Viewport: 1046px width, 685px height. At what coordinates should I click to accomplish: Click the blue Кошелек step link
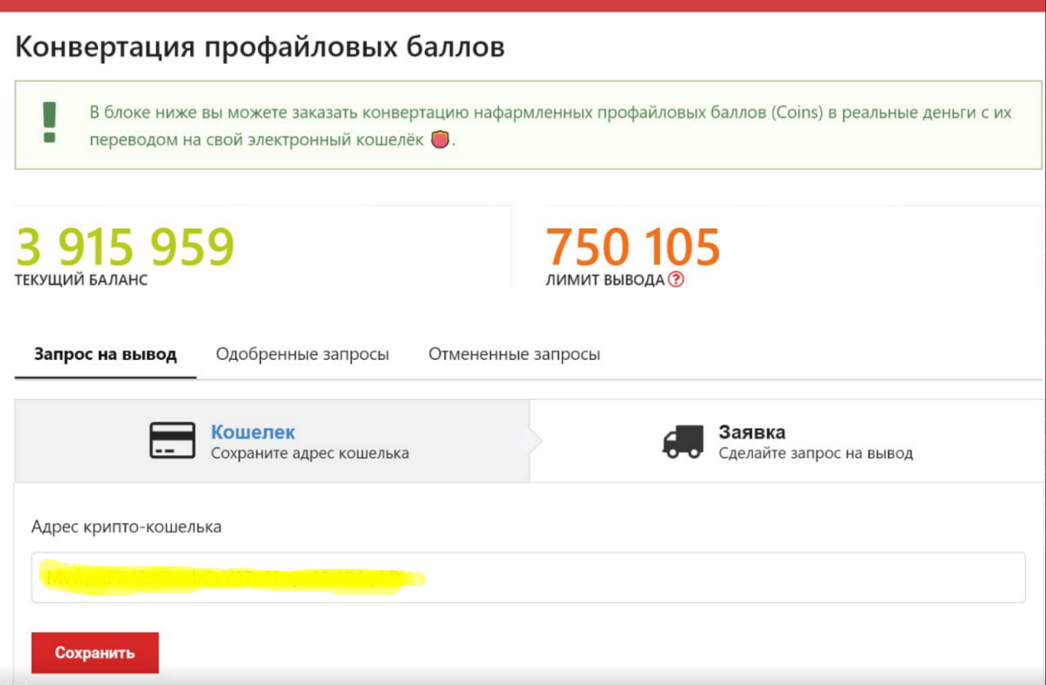pyautogui.click(x=253, y=432)
